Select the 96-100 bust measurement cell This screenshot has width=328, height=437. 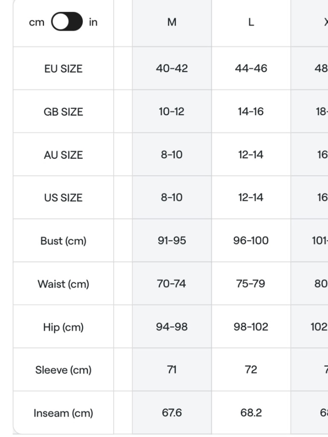pos(251,241)
